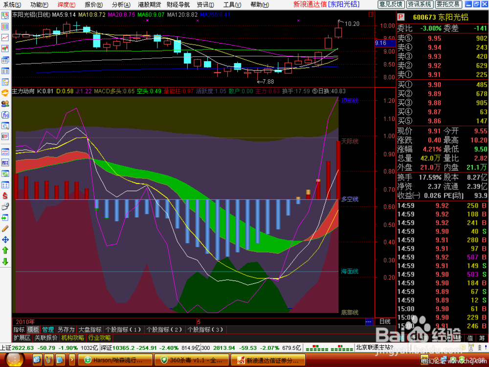Expand the quick launch arrow on taskbar

(x=72, y=360)
